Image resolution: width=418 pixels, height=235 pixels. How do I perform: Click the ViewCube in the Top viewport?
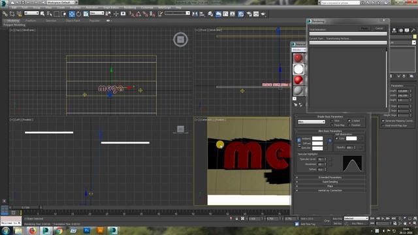click(x=180, y=39)
